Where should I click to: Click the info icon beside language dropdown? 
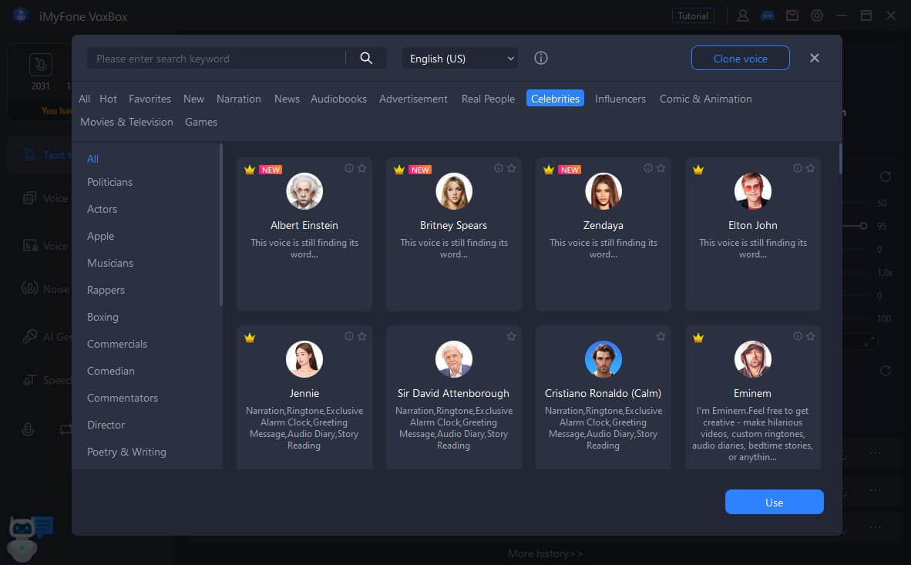coord(541,59)
